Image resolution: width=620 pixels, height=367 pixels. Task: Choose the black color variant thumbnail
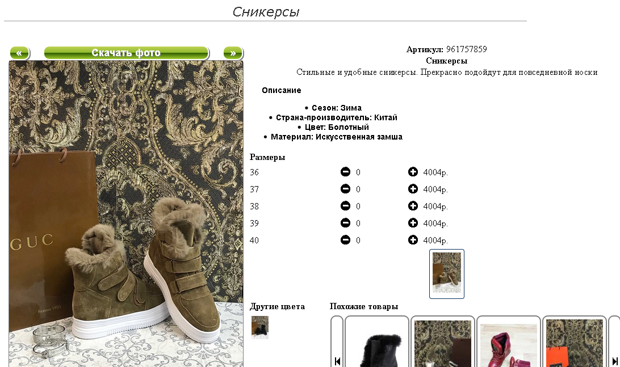260,327
